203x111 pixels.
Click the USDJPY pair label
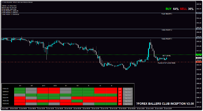5,95
